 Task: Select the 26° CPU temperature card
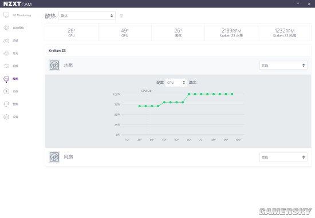(72, 33)
